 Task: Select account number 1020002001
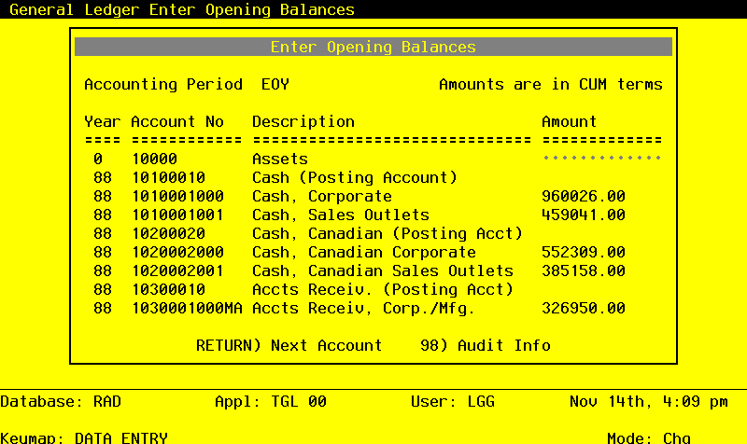tap(177, 271)
